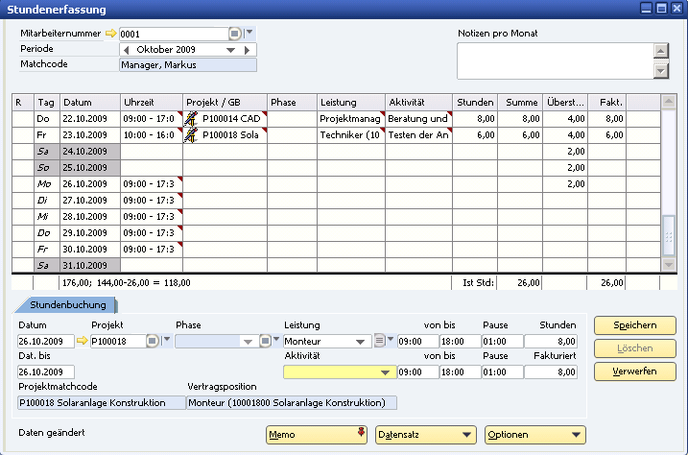
Task: Open the Leistung Monteur dropdown
Action: click(362, 341)
